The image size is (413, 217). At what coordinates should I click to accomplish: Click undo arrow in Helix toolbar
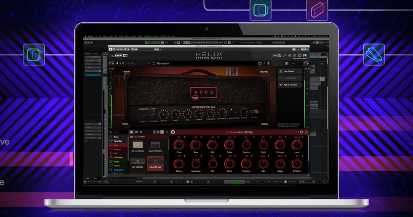pos(129,63)
